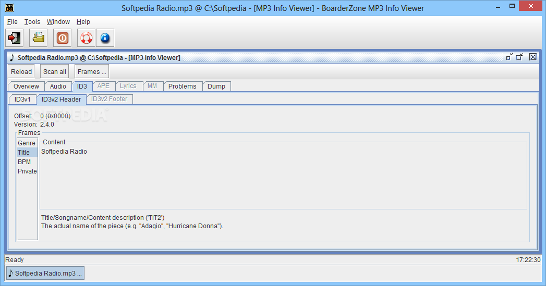The height and width of the screenshot is (286, 546).
Task: Click the Reload button
Action: tap(21, 72)
